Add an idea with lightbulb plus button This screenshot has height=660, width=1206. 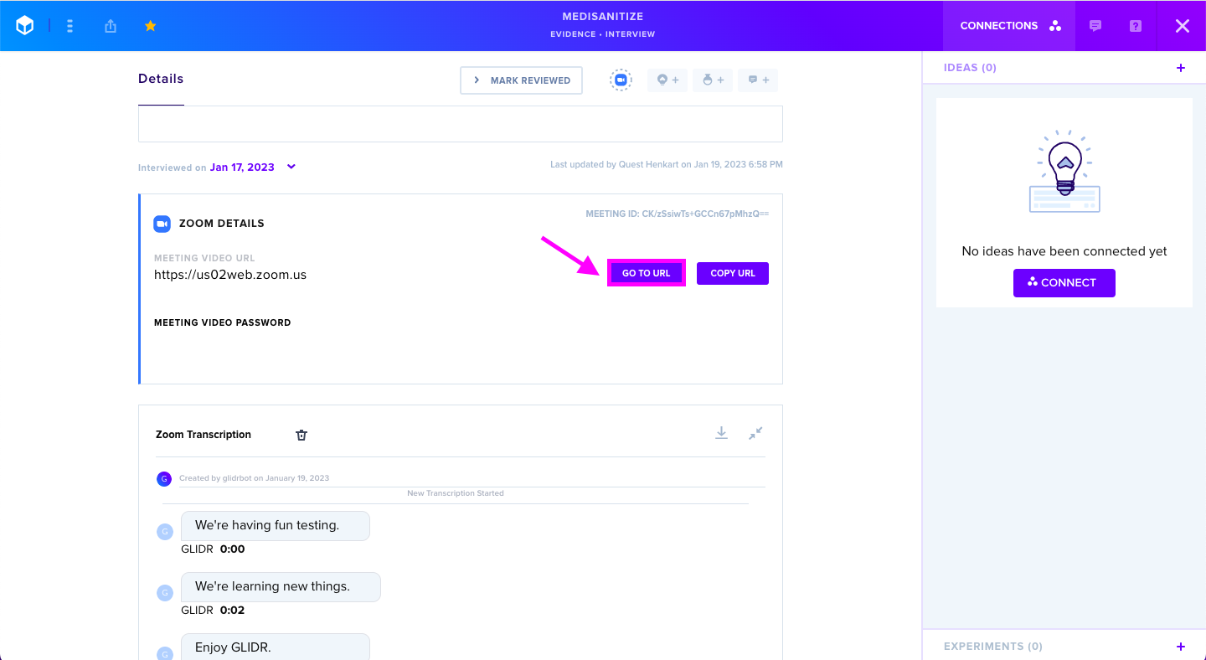click(667, 80)
